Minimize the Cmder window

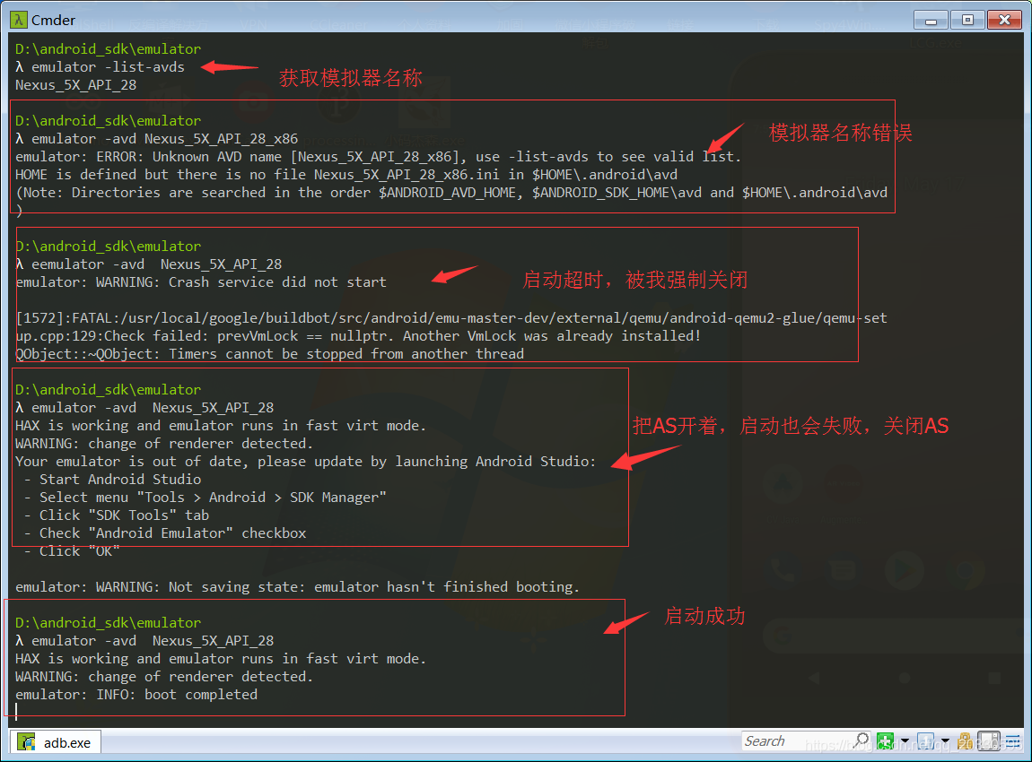pos(931,21)
